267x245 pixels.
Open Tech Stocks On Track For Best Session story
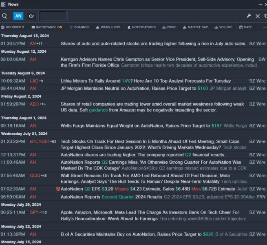click(150, 144)
